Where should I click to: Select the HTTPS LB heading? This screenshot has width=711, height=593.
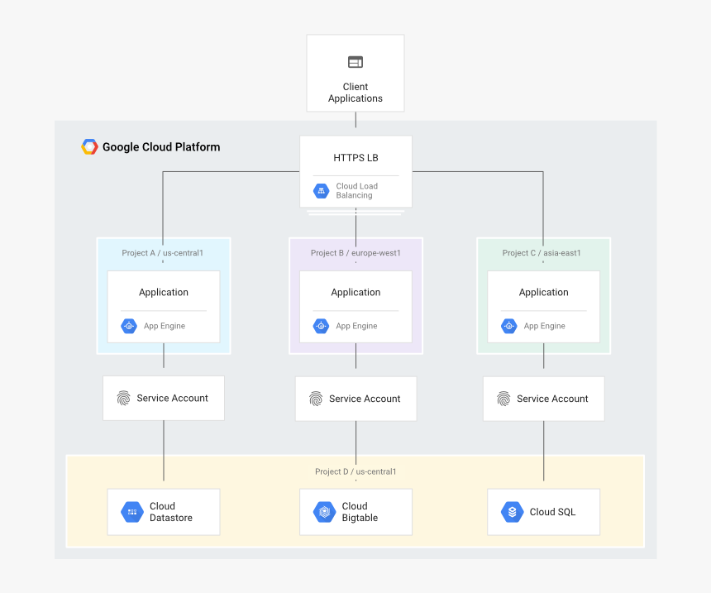pyautogui.click(x=355, y=158)
